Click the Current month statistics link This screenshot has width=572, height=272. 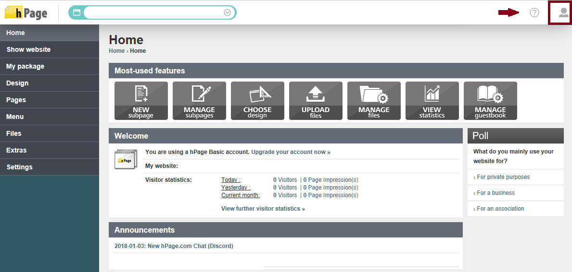241,195
